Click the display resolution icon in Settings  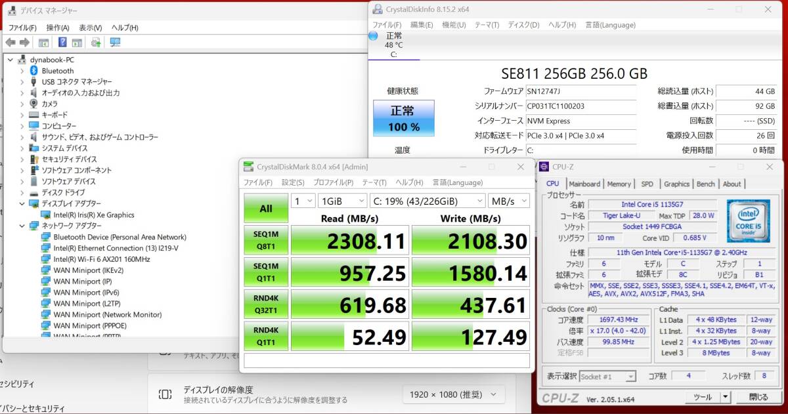tap(165, 394)
